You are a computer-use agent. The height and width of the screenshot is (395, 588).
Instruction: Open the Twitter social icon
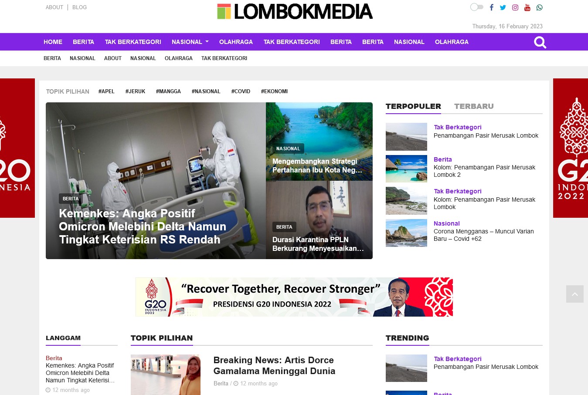tap(503, 7)
